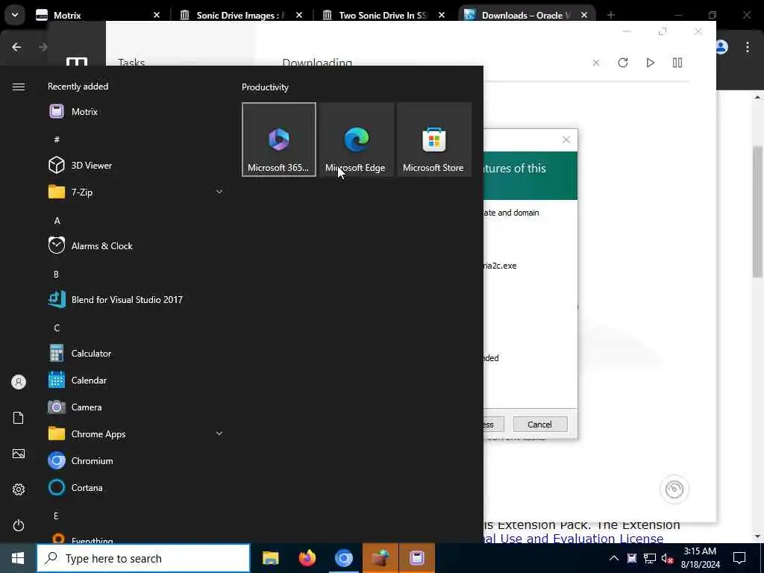Open the tab search dropdown arrow
Viewport: 764px width, 573px height.
[15, 15]
